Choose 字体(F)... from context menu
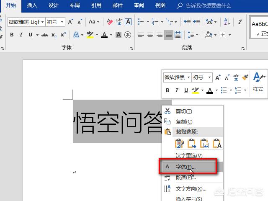Screen dimensions: 268x201 (193, 167)
